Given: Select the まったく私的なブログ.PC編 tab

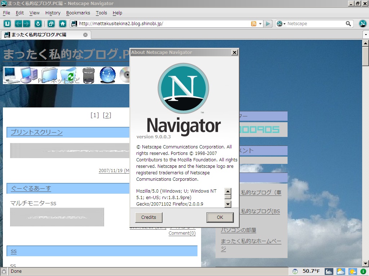Looking at the screenshot, I should coord(46,35).
